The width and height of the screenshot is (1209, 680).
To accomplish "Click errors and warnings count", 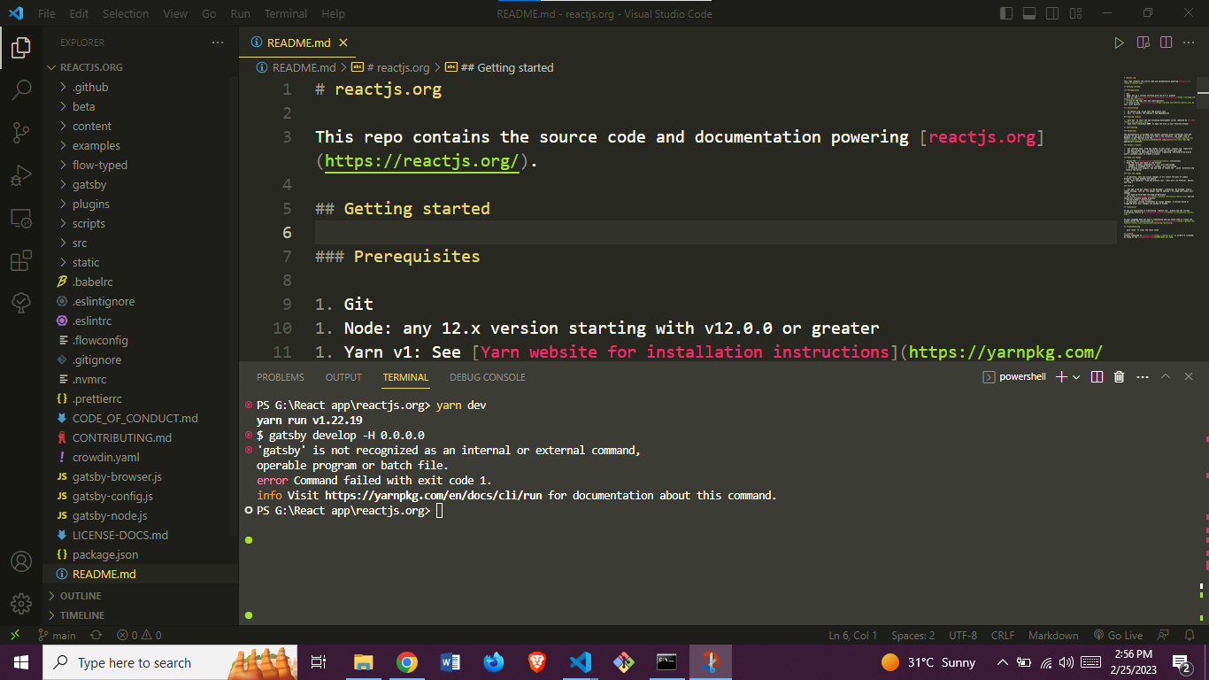I will 140,635.
